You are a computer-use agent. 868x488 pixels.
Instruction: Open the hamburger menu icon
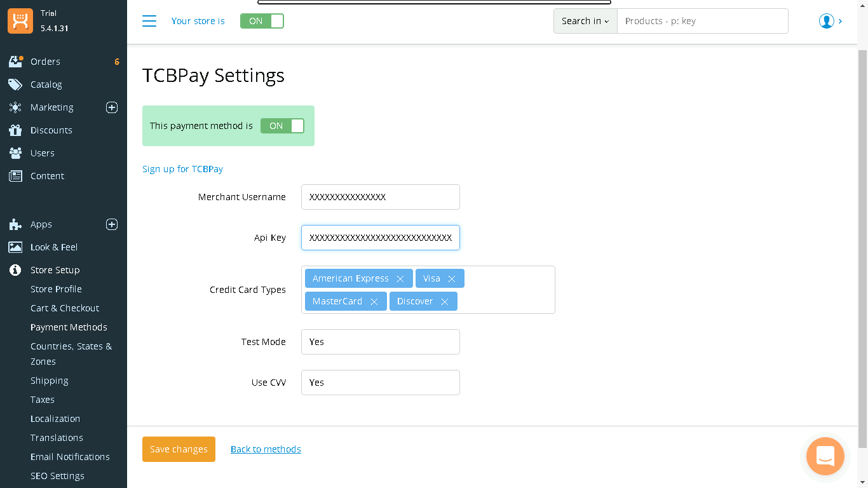pyautogui.click(x=149, y=21)
